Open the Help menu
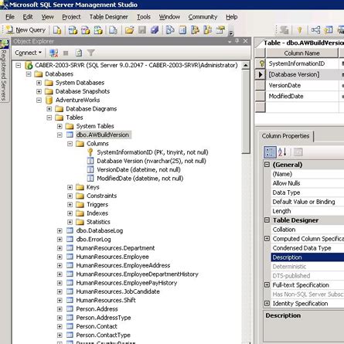The image size is (344, 344). tap(232, 17)
